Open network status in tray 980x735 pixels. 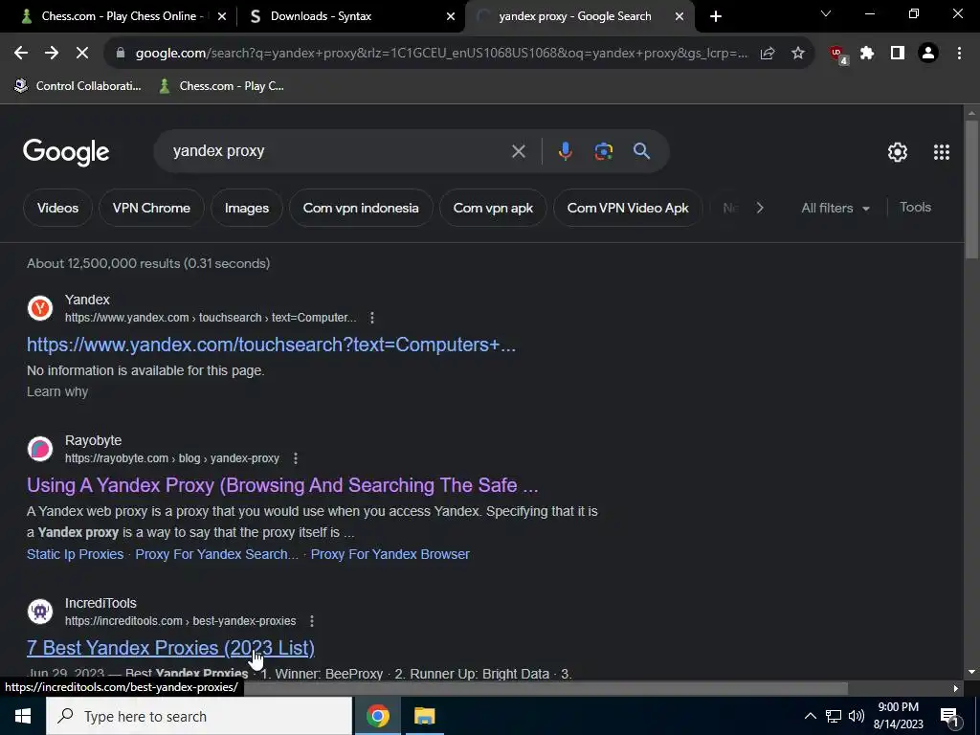coord(834,716)
